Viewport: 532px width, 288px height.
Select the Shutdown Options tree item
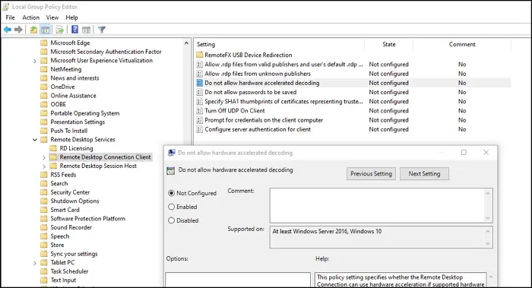click(x=74, y=201)
